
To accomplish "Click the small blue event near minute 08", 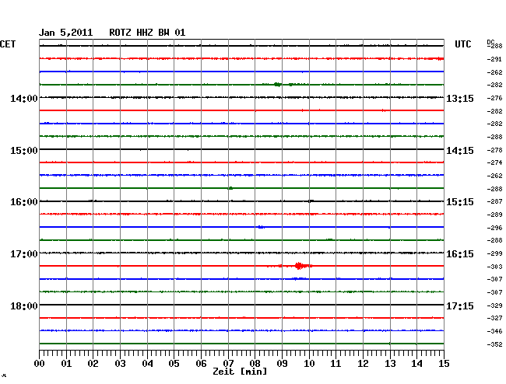I will [261, 227].
